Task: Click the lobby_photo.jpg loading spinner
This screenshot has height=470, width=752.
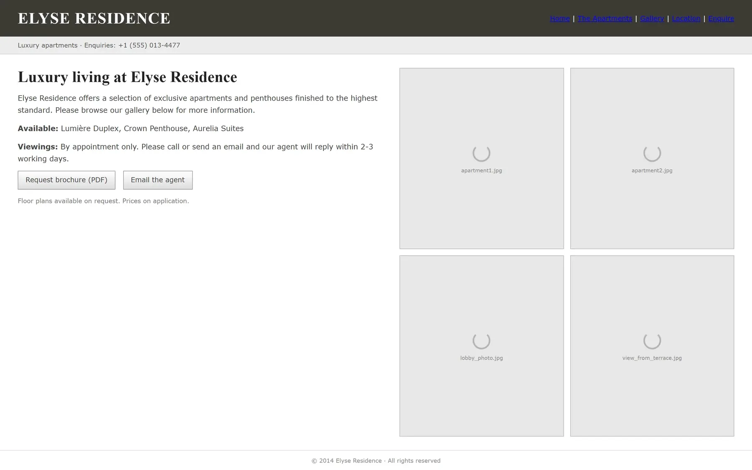Action: click(481, 340)
